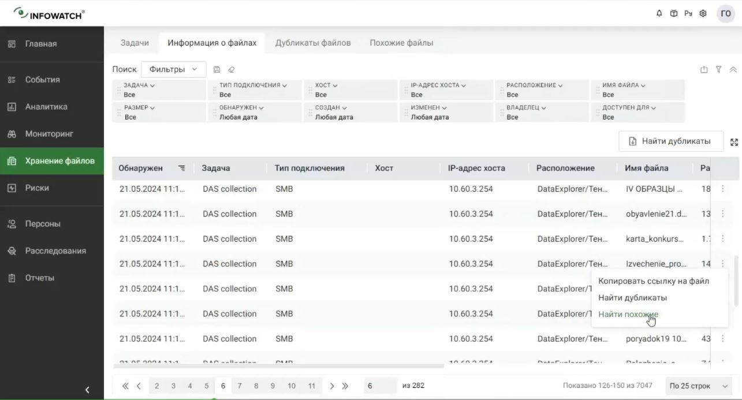Select Найти похожие in the context menu
742x400 pixels.
[x=628, y=315]
